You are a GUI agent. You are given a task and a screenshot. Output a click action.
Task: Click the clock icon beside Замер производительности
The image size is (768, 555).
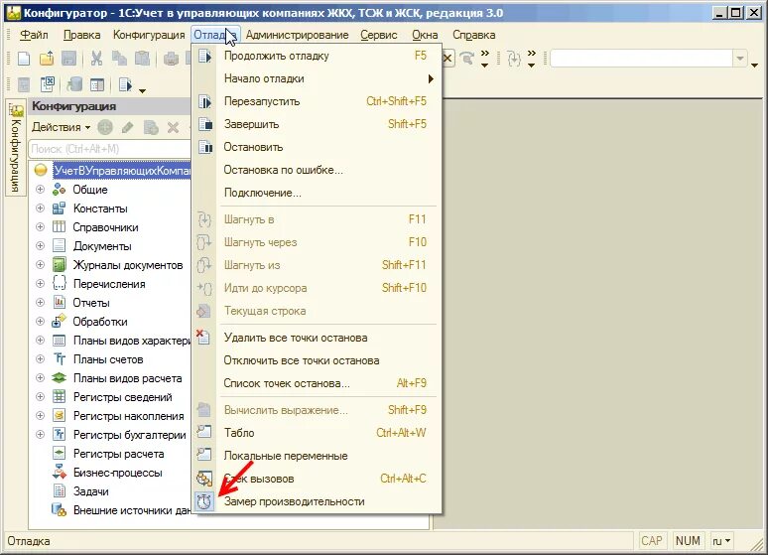coord(204,501)
